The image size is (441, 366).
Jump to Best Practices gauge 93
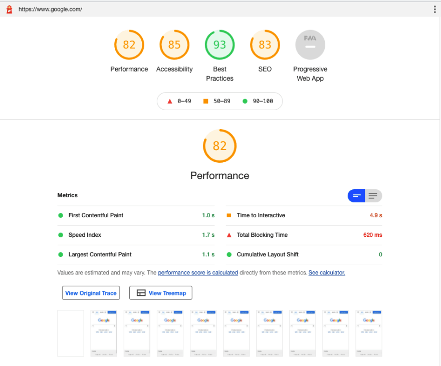[x=219, y=45]
